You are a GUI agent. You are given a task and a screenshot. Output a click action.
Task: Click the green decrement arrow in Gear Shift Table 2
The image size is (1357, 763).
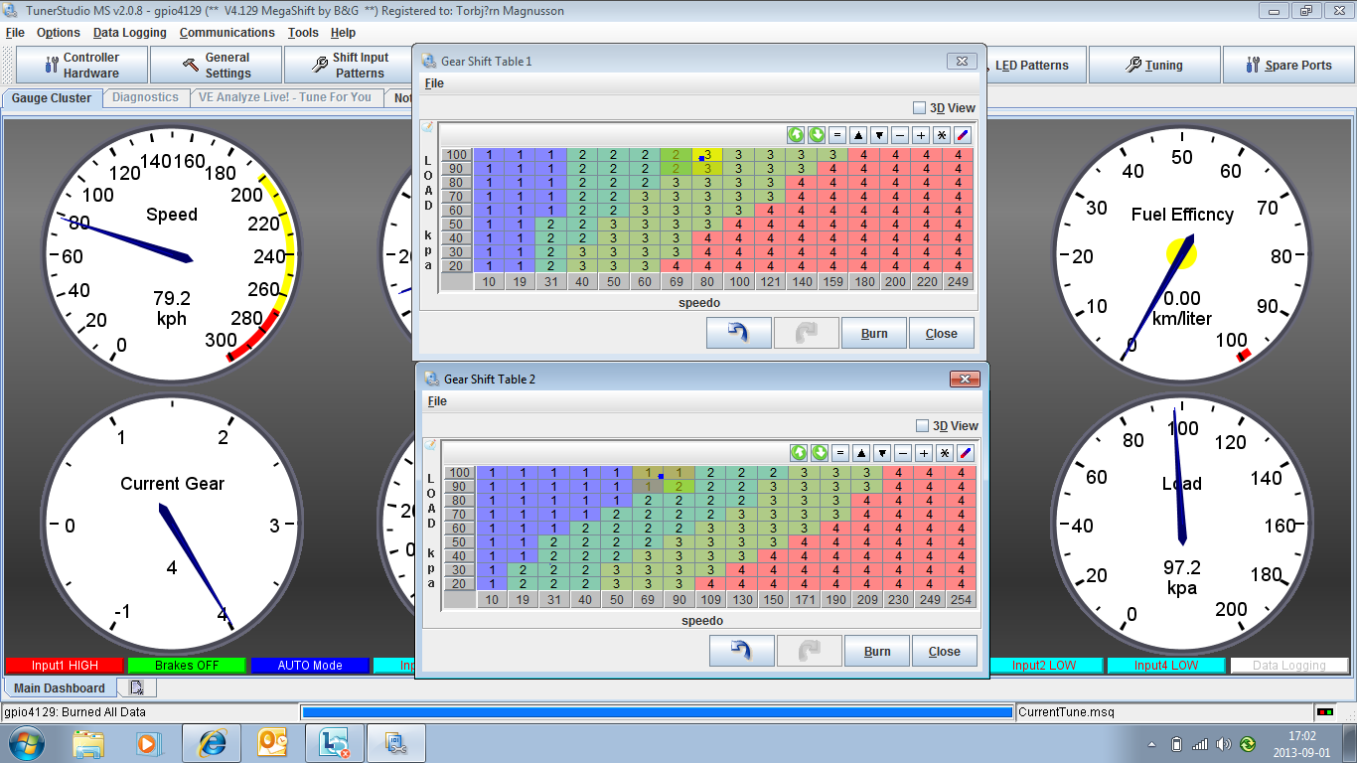coord(820,453)
